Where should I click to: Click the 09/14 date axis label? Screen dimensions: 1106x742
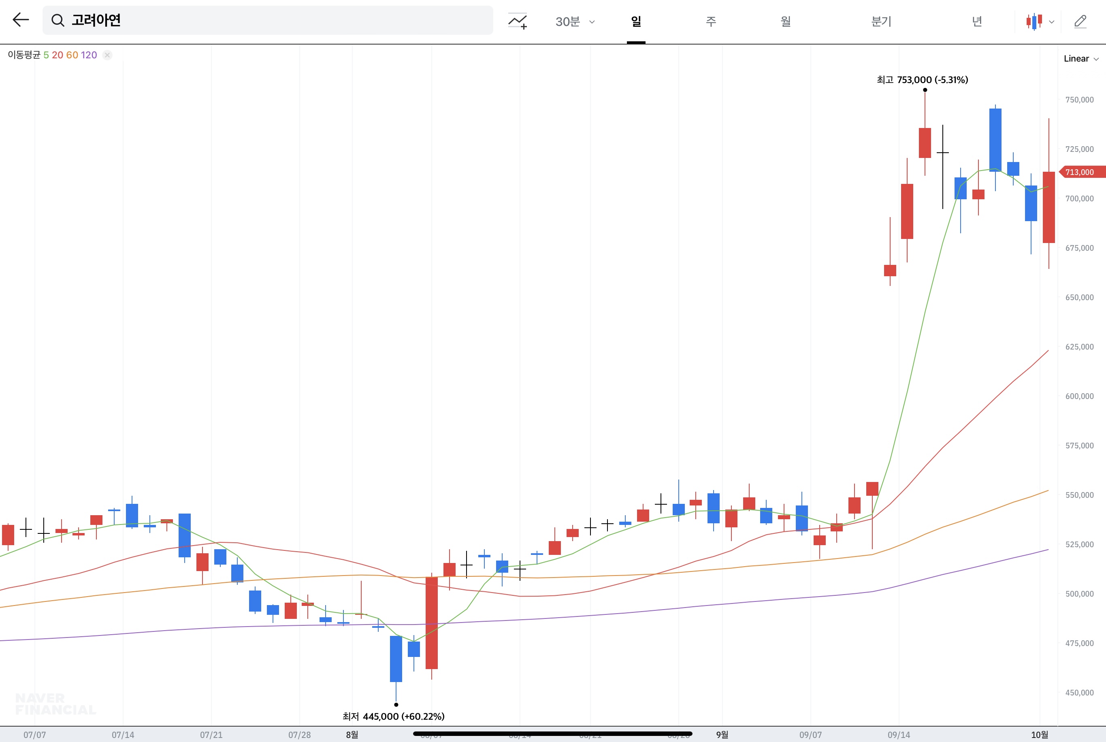899,735
